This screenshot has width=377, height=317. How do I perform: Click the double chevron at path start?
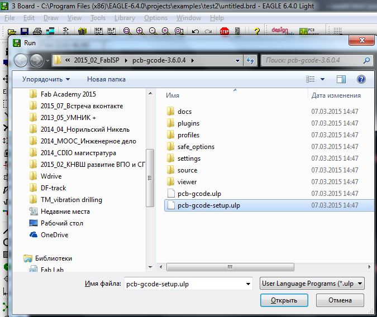click(x=68, y=60)
